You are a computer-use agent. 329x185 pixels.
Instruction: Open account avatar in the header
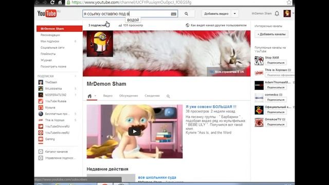click(287, 13)
